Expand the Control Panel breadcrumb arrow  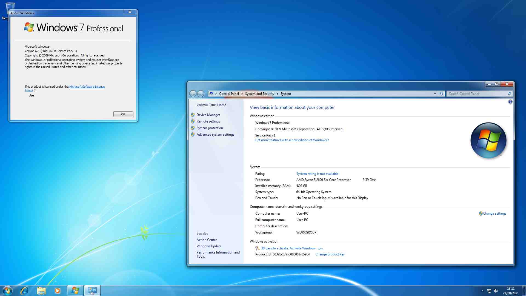(x=242, y=94)
